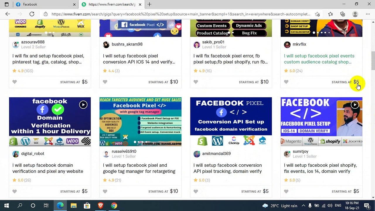The height and width of the screenshot is (211, 375).
Task: Refresh the current page
Action: [32, 14]
